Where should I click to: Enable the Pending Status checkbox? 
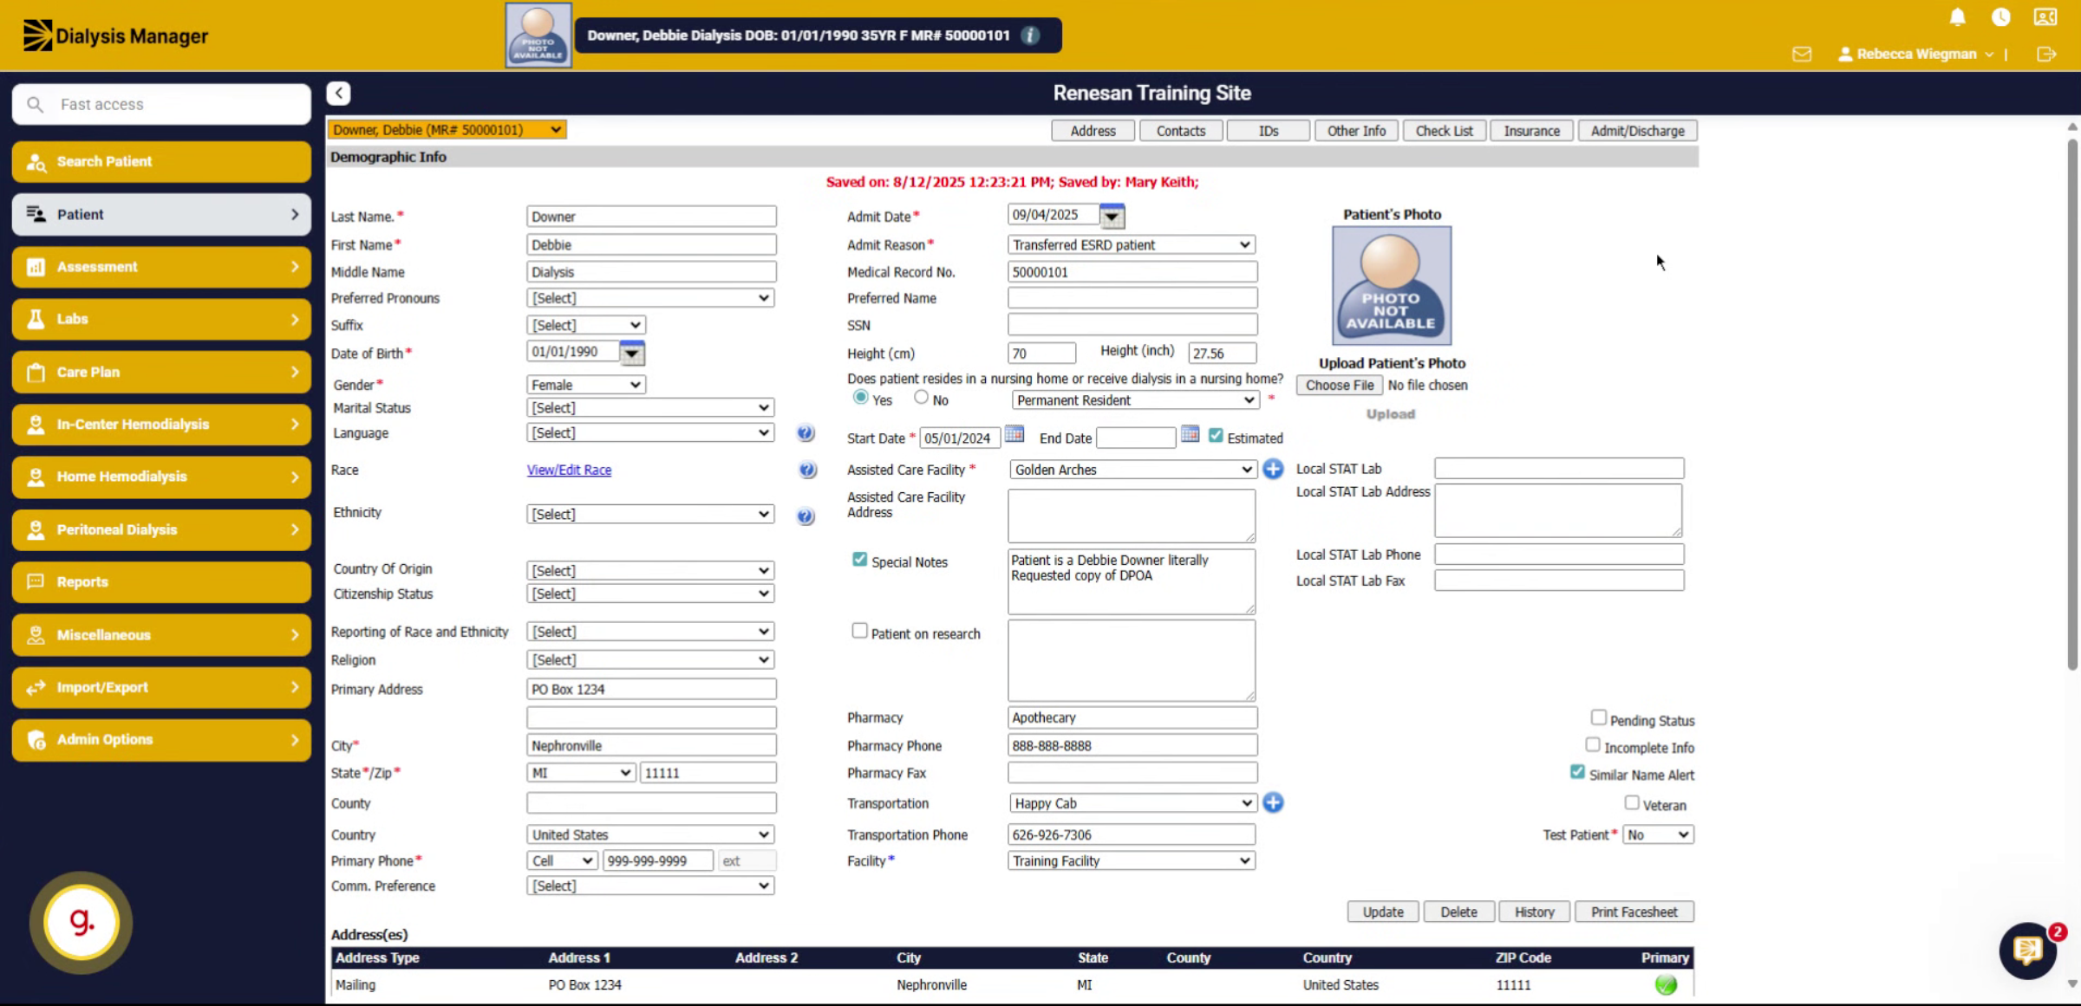tap(1598, 717)
